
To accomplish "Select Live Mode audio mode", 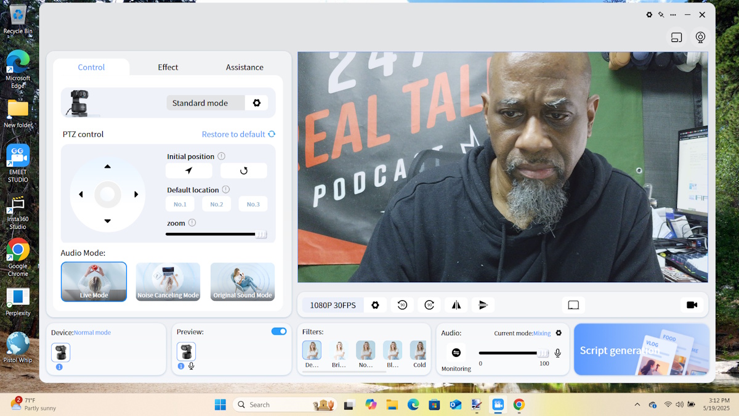I will (x=94, y=282).
